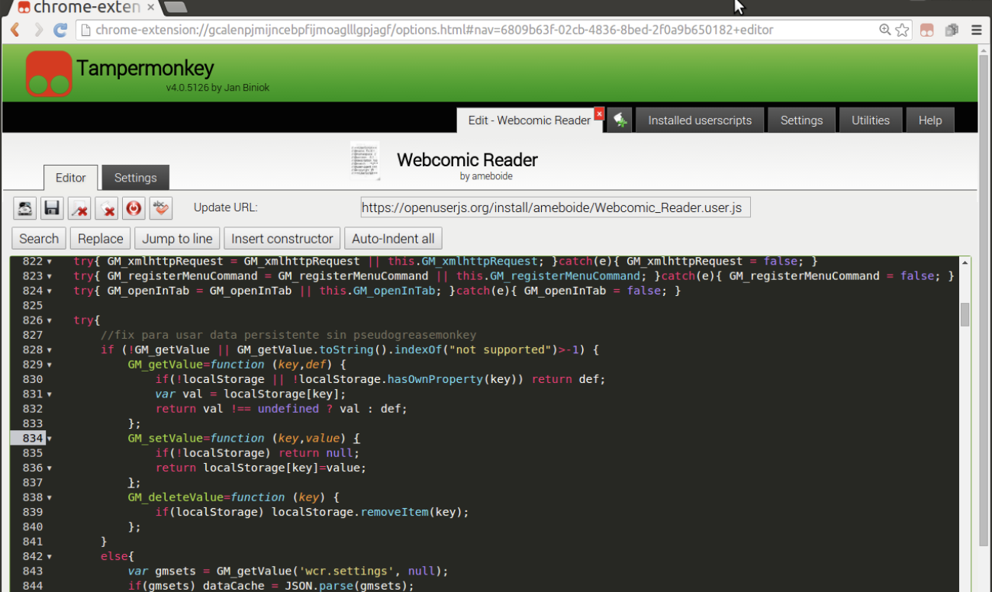Click the Full reset icon (page with red X)
Image resolution: width=992 pixels, height=592 pixels.
pyautogui.click(x=107, y=208)
